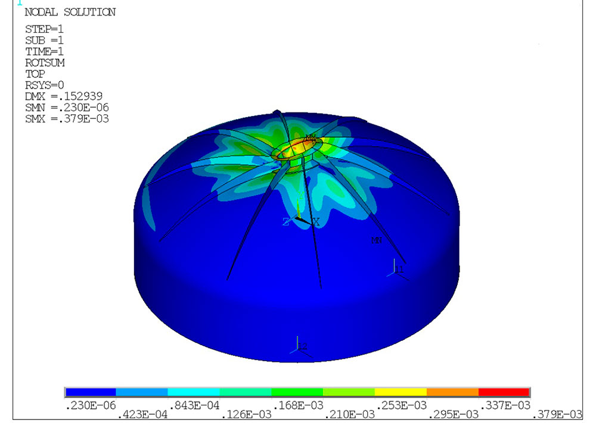596x423 pixels.
Task: Pick the red-orange central ring on dome top
Action: pos(297,147)
